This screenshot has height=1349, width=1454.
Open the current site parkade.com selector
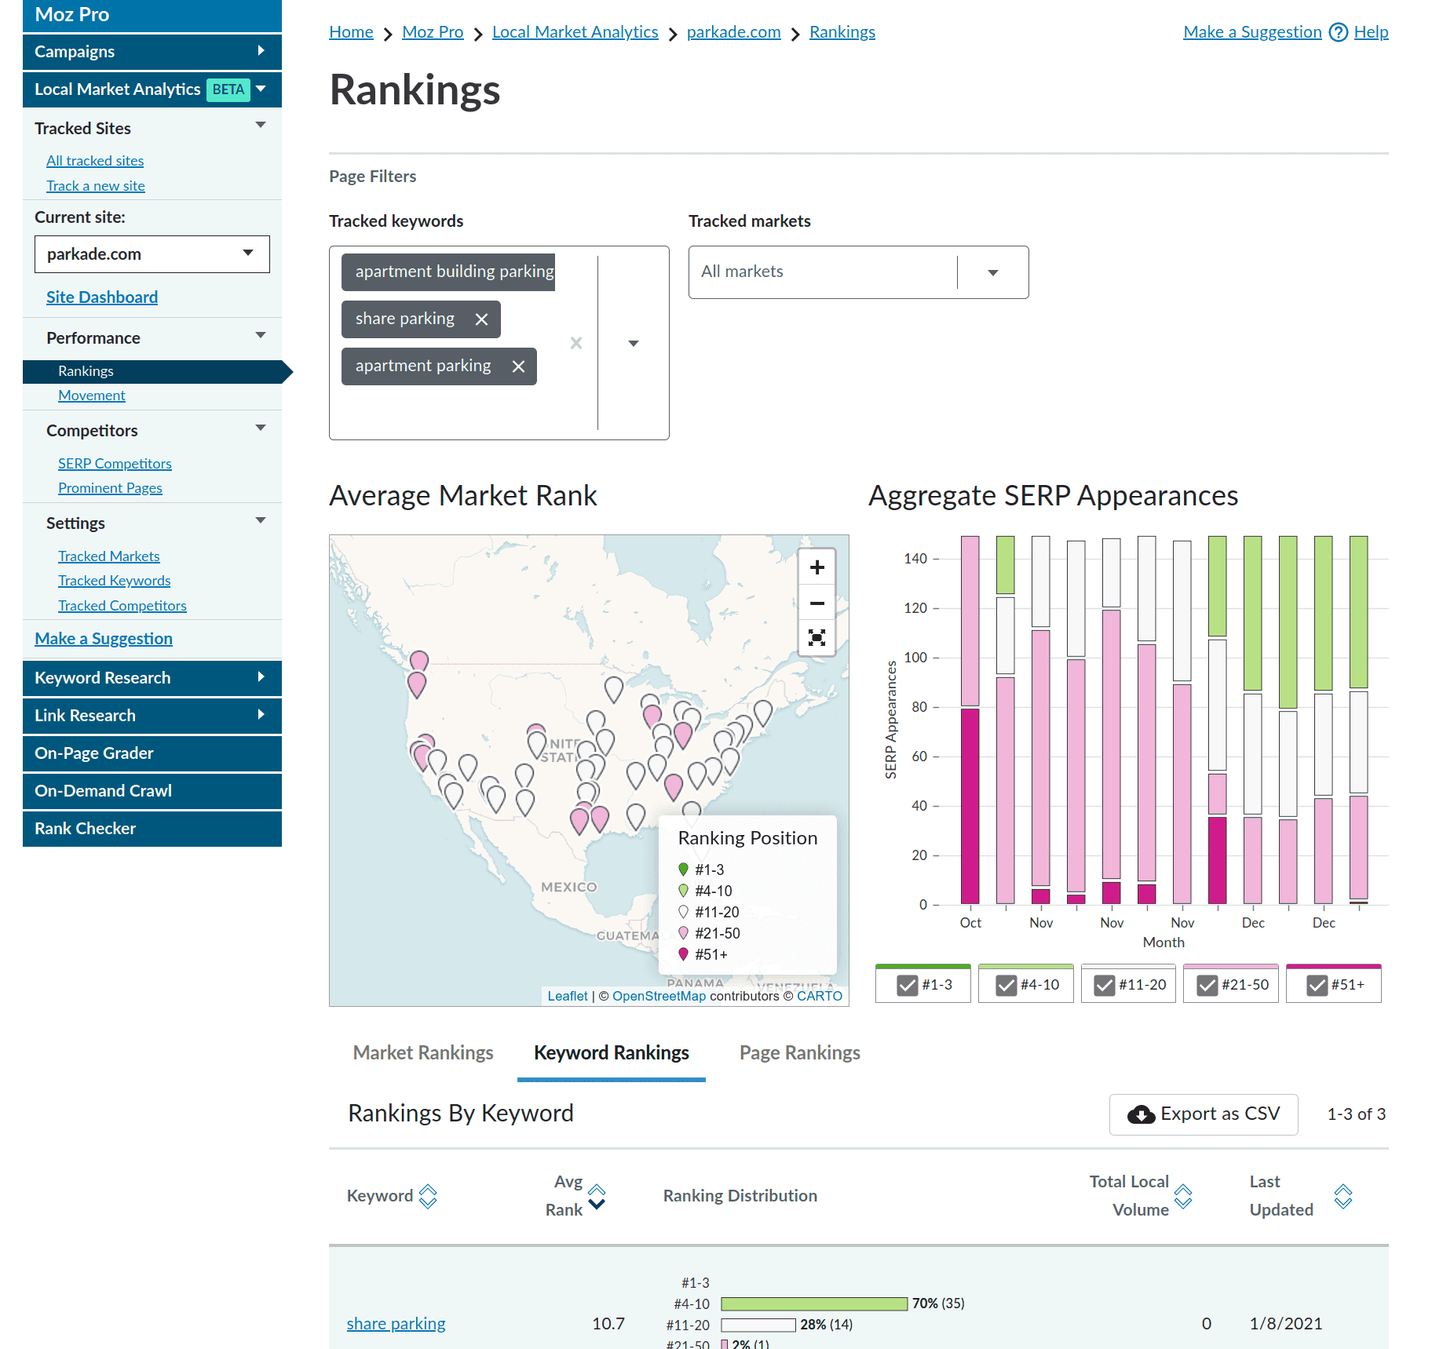pyautogui.click(x=152, y=254)
